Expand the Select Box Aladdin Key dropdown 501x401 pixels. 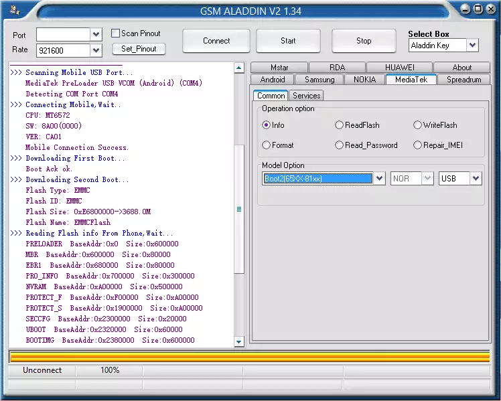[x=473, y=45]
